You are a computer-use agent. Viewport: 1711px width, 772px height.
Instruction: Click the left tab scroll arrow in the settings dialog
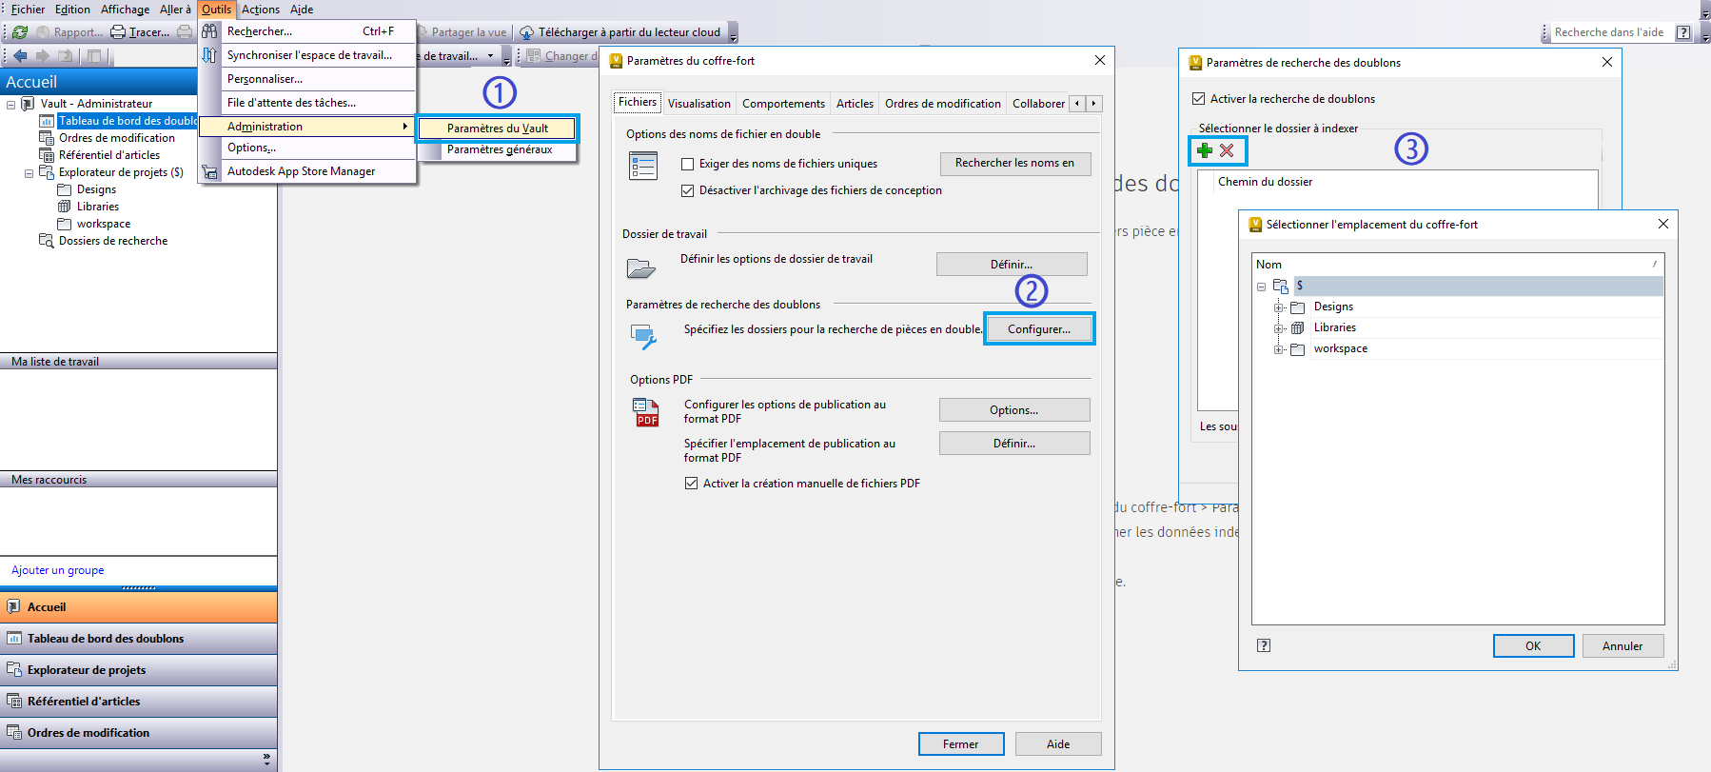pyautogui.click(x=1077, y=104)
